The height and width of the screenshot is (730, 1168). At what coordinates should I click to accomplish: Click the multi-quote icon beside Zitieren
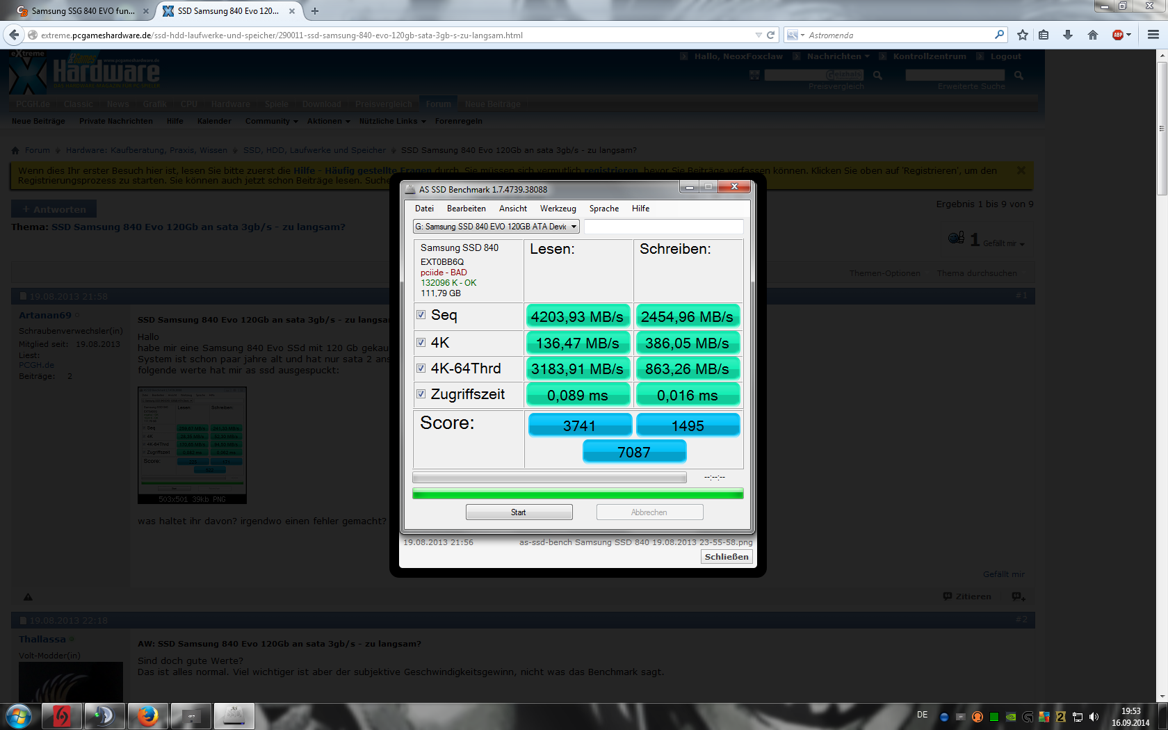point(1019,597)
